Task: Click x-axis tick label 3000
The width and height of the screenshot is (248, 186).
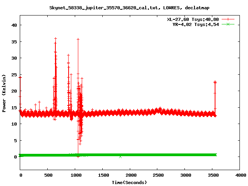Action: (186, 175)
